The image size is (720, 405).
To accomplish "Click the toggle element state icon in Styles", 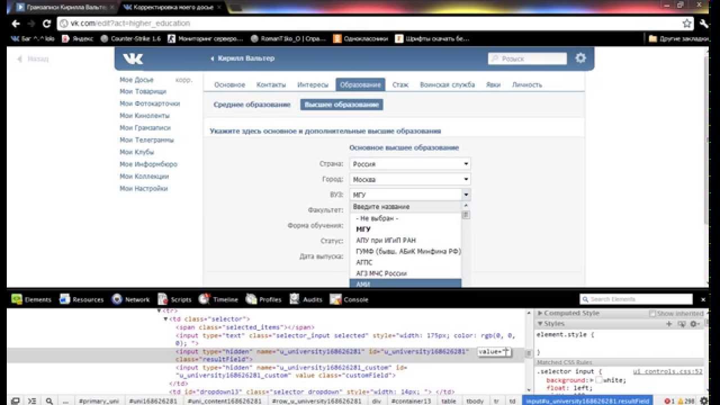I will (681, 324).
